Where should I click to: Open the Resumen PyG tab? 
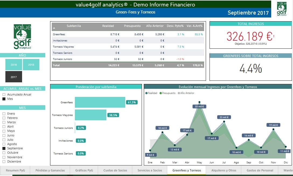click(x=15, y=170)
